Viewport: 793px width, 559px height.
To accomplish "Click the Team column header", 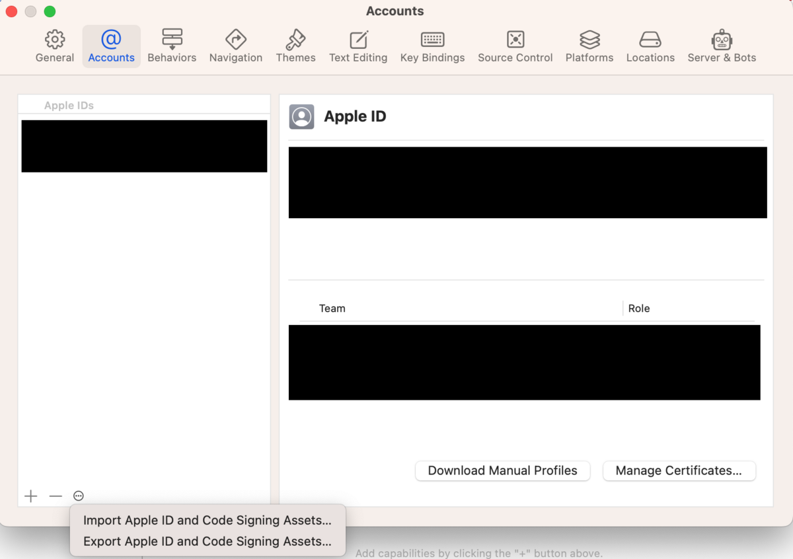I will pos(332,309).
